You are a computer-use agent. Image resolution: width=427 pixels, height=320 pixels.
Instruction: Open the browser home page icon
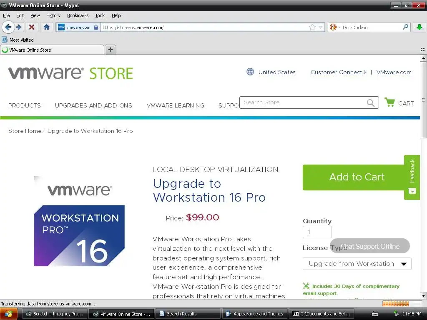click(x=47, y=27)
